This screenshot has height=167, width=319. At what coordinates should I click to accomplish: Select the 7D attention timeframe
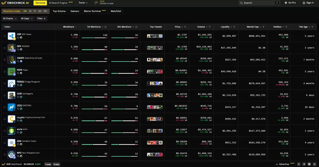(35, 11)
